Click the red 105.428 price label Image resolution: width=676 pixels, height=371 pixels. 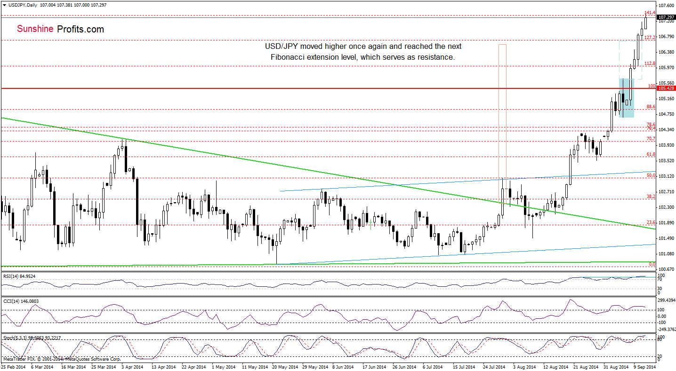[x=667, y=88]
